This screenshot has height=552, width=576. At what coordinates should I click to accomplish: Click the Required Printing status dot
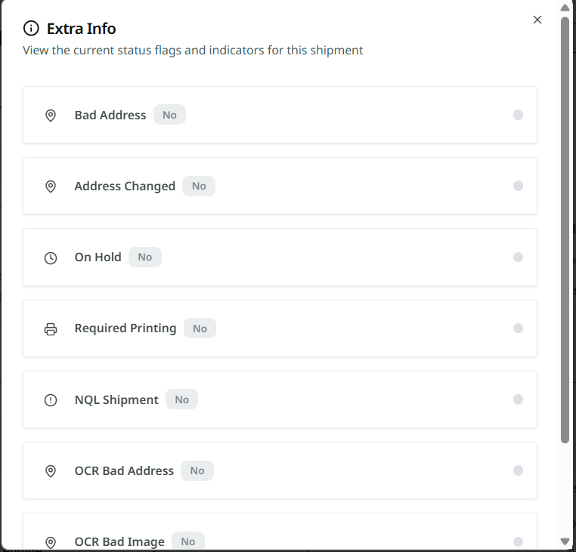518,328
